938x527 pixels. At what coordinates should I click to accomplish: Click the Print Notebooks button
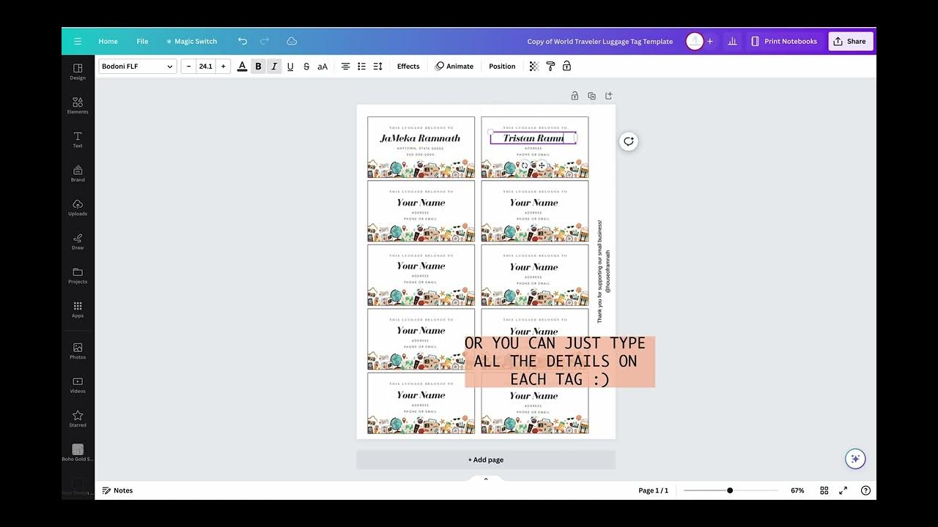(783, 42)
